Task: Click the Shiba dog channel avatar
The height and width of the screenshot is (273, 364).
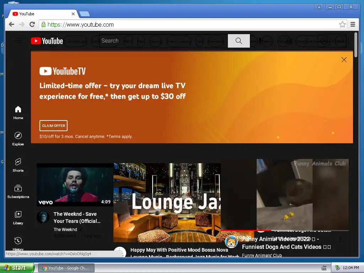Action: (231, 242)
